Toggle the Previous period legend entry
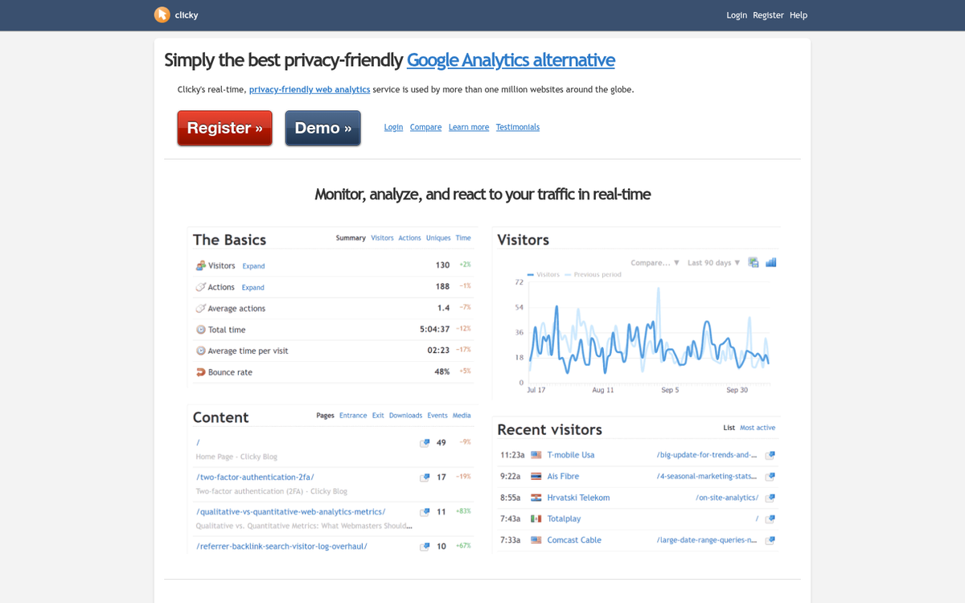965x603 pixels. [x=598, y=274]
